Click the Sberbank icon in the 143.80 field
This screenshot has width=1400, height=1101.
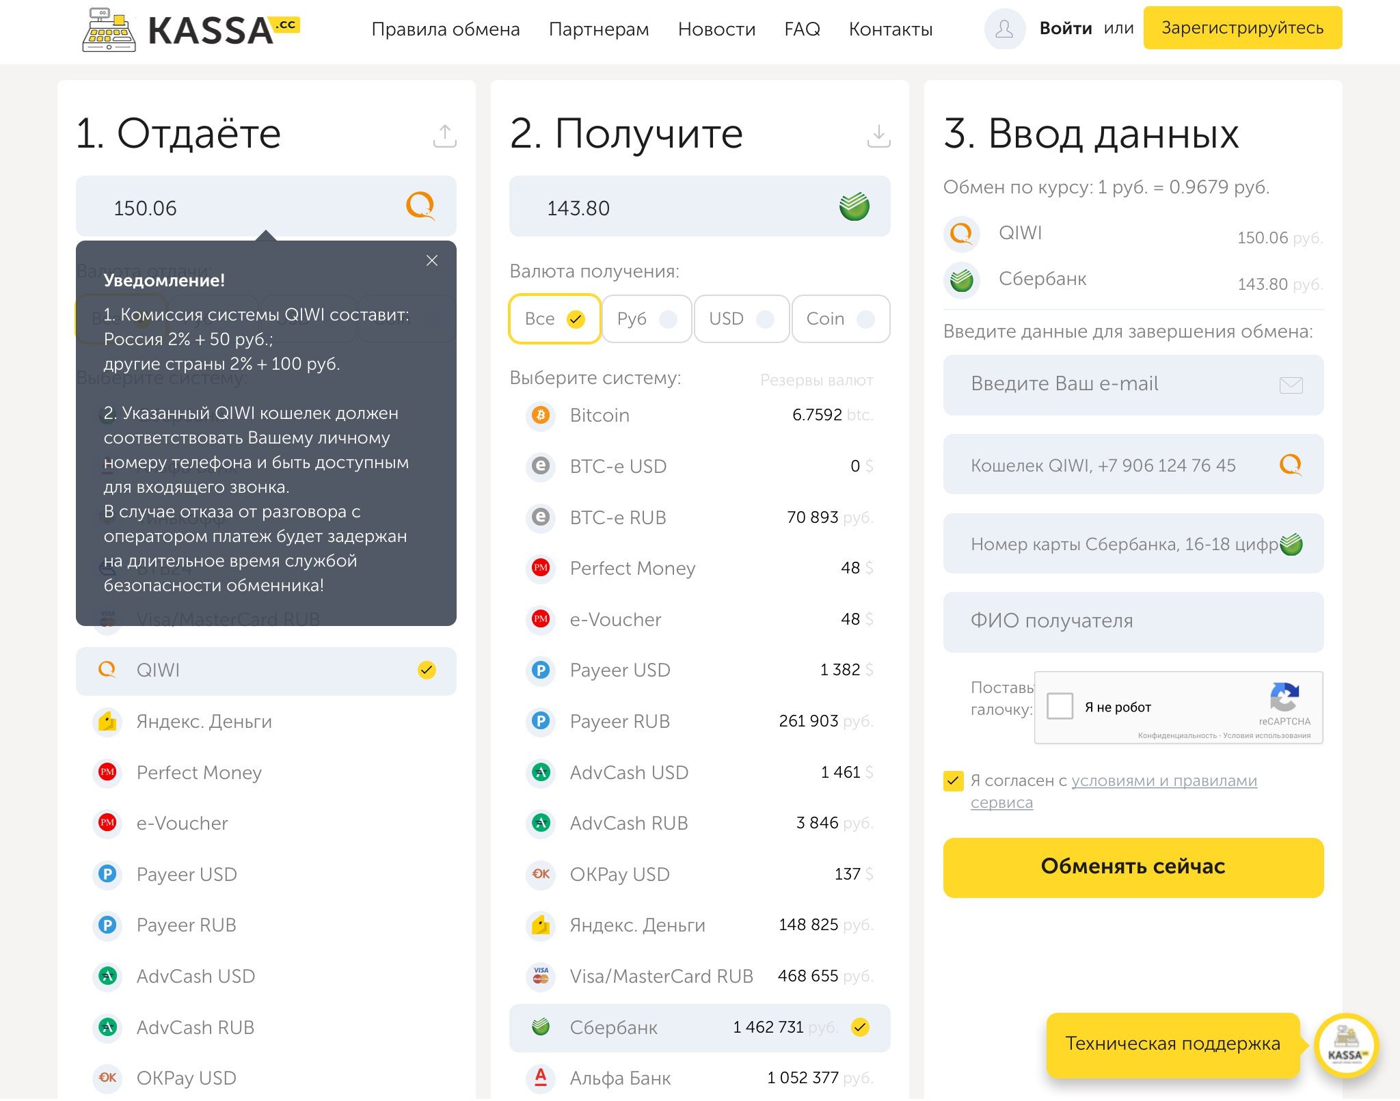click(854, 206)
